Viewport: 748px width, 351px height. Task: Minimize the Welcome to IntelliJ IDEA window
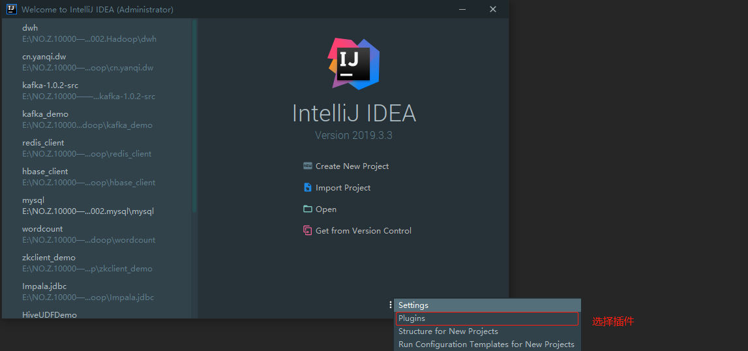click(462, 9)
